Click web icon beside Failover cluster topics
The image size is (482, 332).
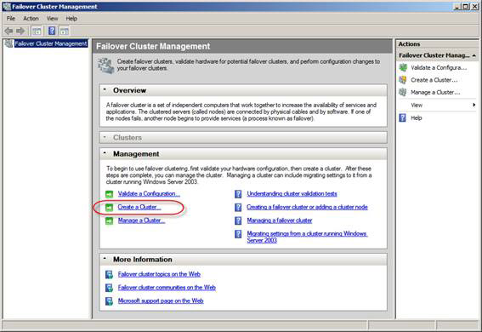point(109,274)
